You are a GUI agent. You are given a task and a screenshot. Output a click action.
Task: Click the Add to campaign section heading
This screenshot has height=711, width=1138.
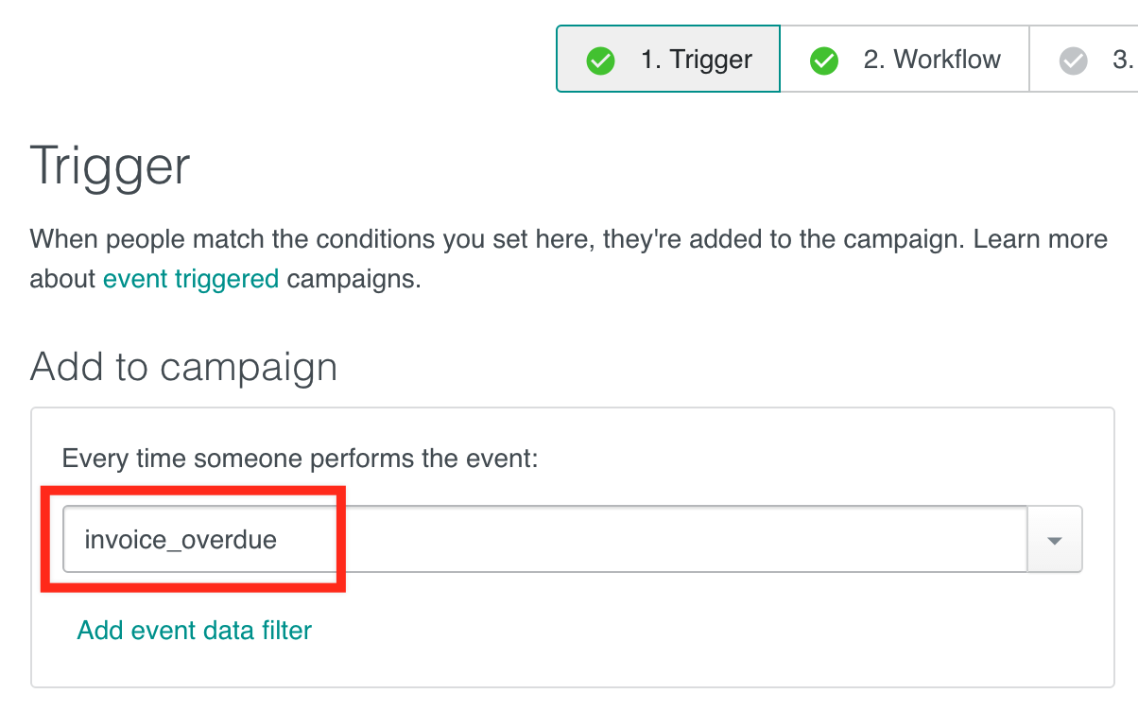(x=183, y=367)
